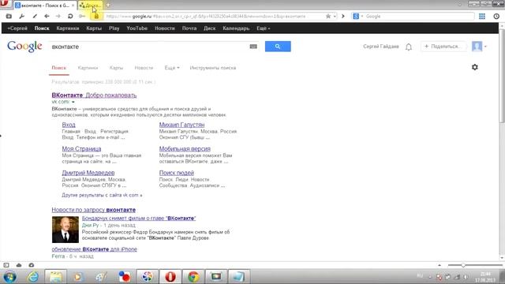Toggle the Opera panel icon in status bar
This screenshot has width=505, height=284.
click(6, 265)
